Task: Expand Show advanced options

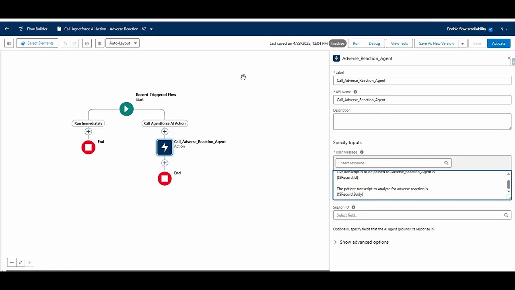Action: click(x=361, y=242)
